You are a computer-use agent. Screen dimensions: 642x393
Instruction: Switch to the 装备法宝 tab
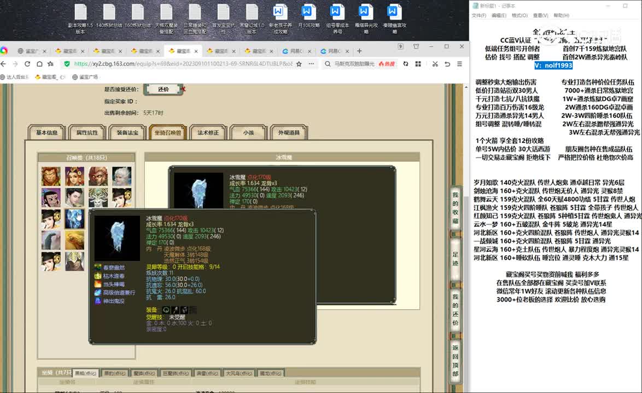(127, 132)
